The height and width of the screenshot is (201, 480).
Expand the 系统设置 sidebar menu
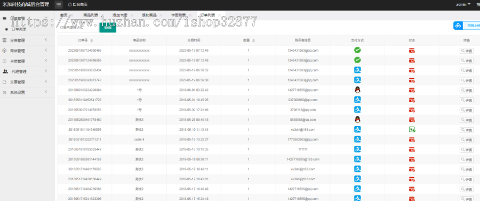click(x=27, y=93)
